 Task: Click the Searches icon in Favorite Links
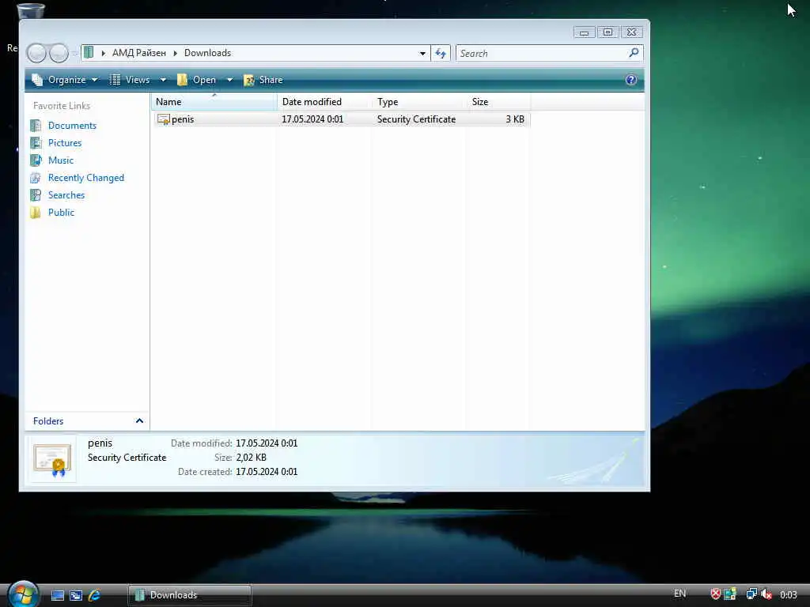(x=36, y=195)
